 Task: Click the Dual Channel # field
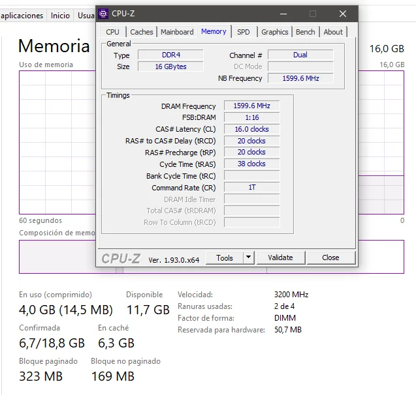click(x=300, y=55)
